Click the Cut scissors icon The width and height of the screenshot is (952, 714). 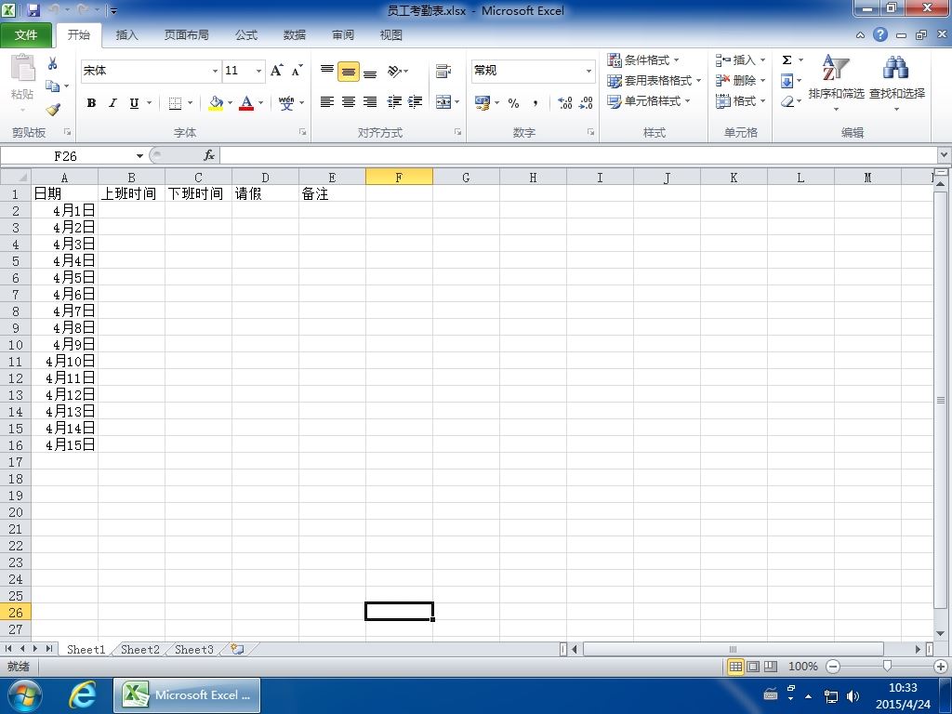pyautogui.click(x=53, y=64)
